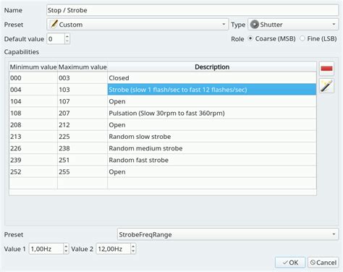Screen dimensions: 343x272
Task: Click OK to confirm the channel
Action: tap(290, 263)
